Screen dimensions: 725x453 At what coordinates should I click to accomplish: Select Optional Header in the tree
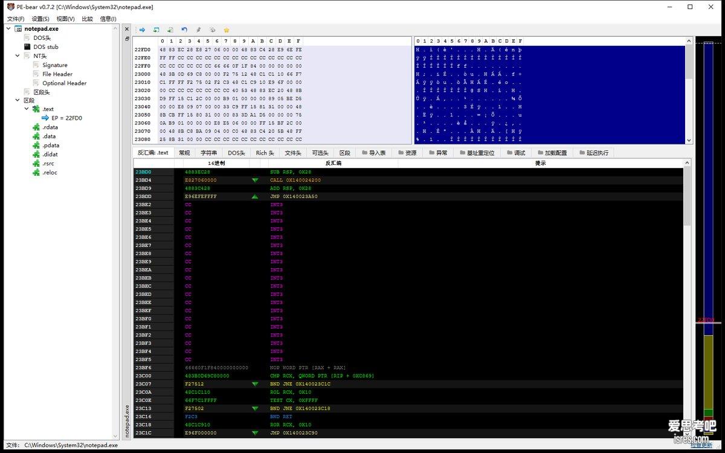[64, 83]
